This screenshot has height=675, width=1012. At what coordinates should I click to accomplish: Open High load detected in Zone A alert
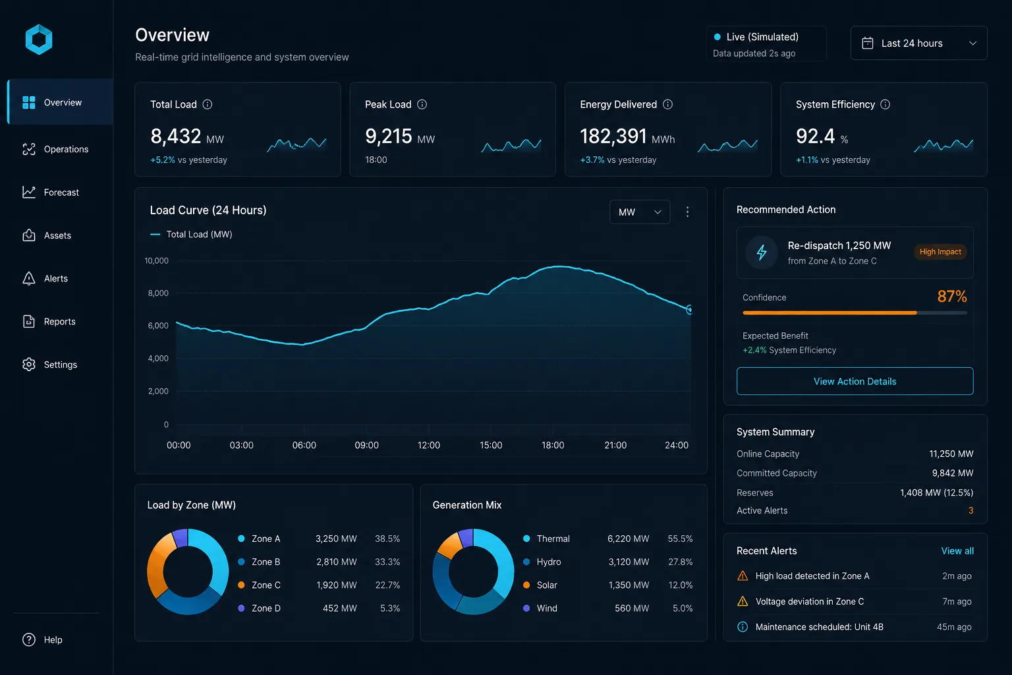(x=855, y=575)
